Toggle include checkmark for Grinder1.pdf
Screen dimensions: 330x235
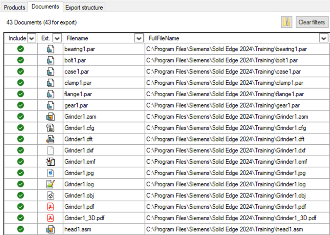(21, 207)
